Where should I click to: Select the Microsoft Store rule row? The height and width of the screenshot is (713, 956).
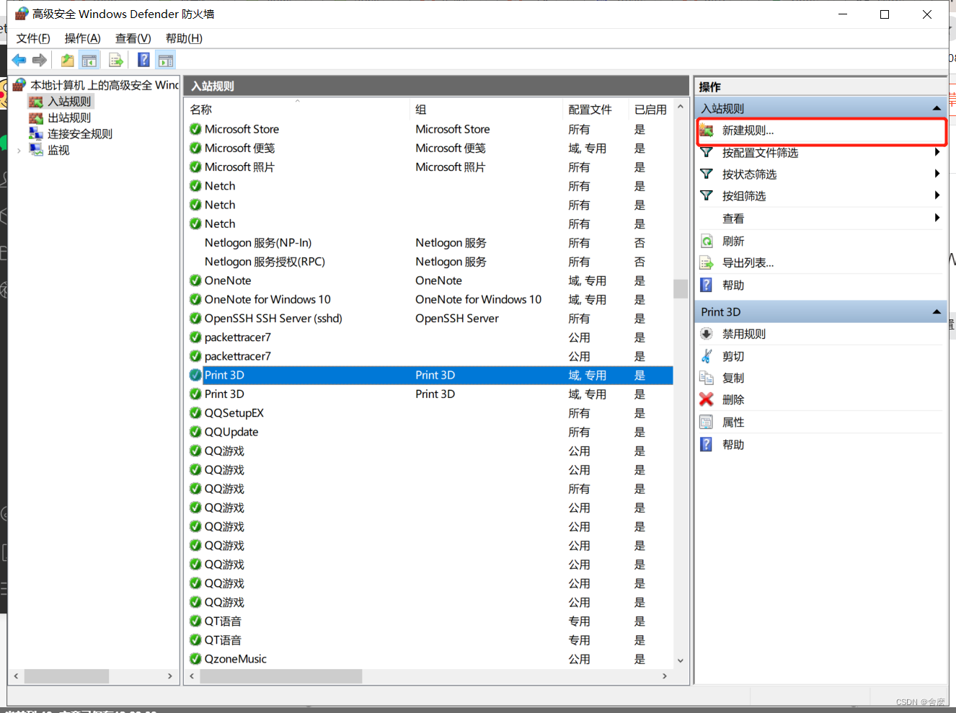point(429,129)
